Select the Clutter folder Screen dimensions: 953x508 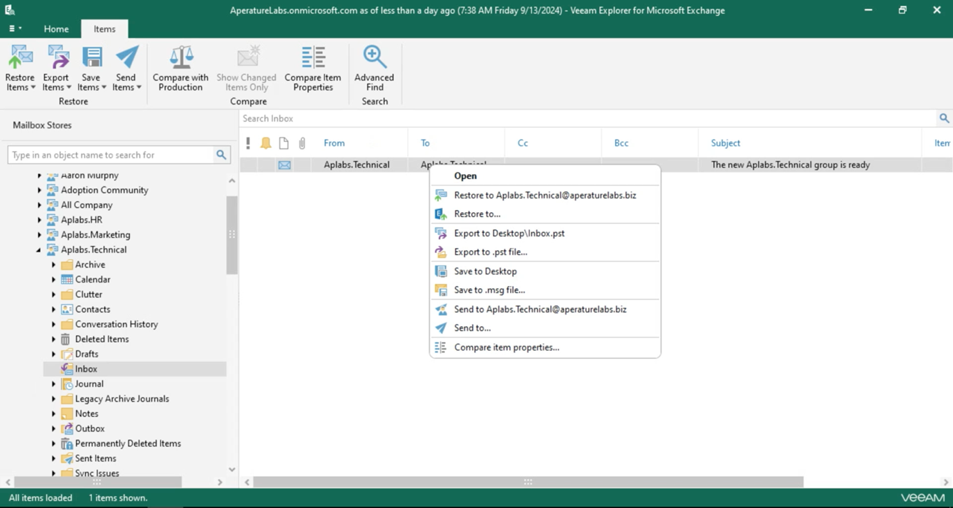(x=88, y=294)
